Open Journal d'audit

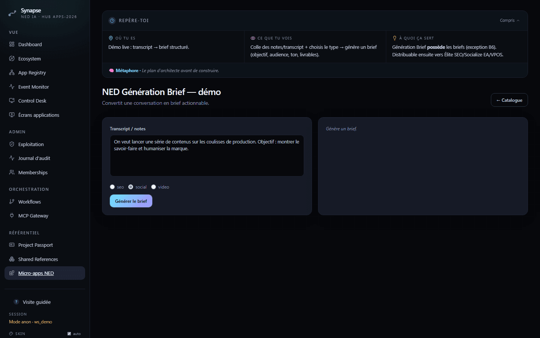(45, 158)
